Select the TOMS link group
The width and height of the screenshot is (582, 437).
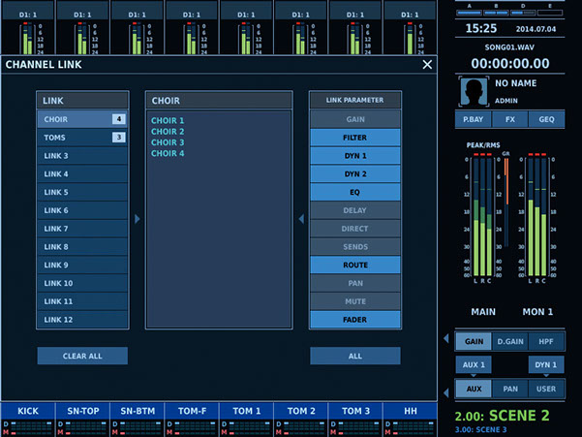[82, 138]
